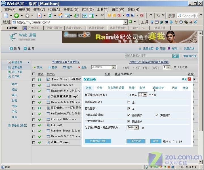204x170 pixels.
Task: Click the 请输入搜索关键字 search field
Action: click(x=149, y=56)
